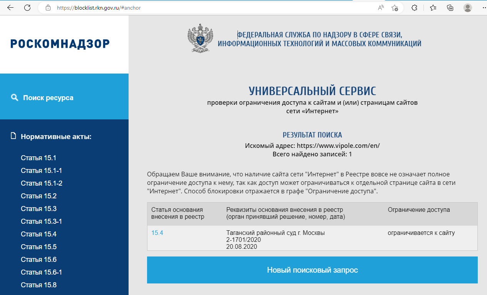487x295 pixels.
Task: Click the user profile avatar icon
Action: click(x=468, y=7)
